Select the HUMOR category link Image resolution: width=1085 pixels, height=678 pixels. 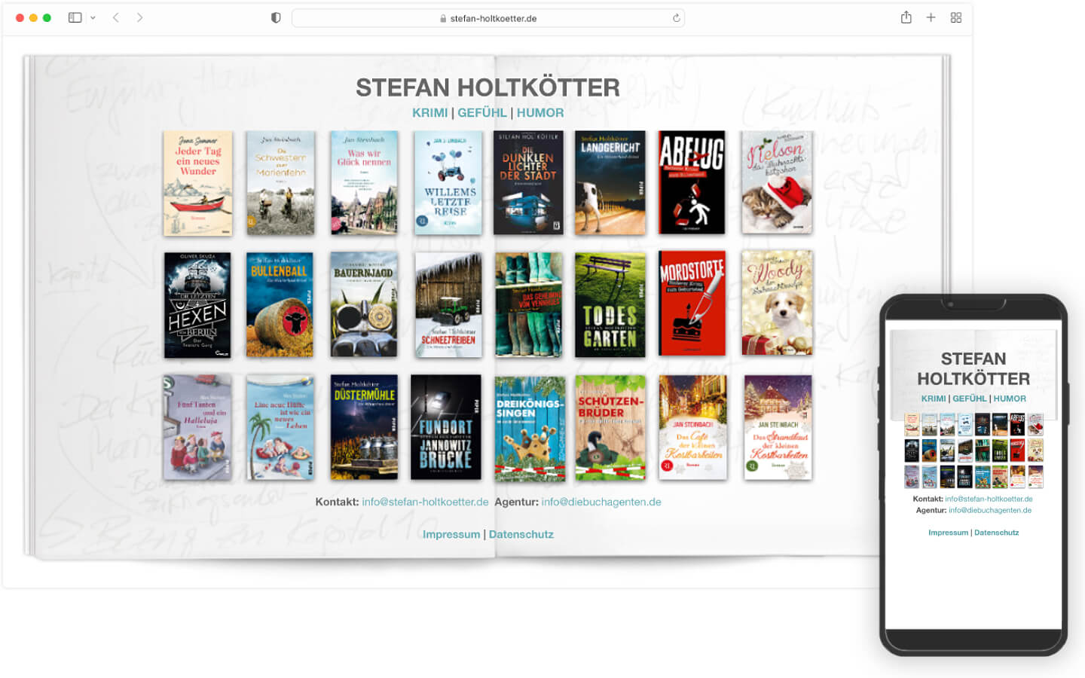[x=540, y=113]
